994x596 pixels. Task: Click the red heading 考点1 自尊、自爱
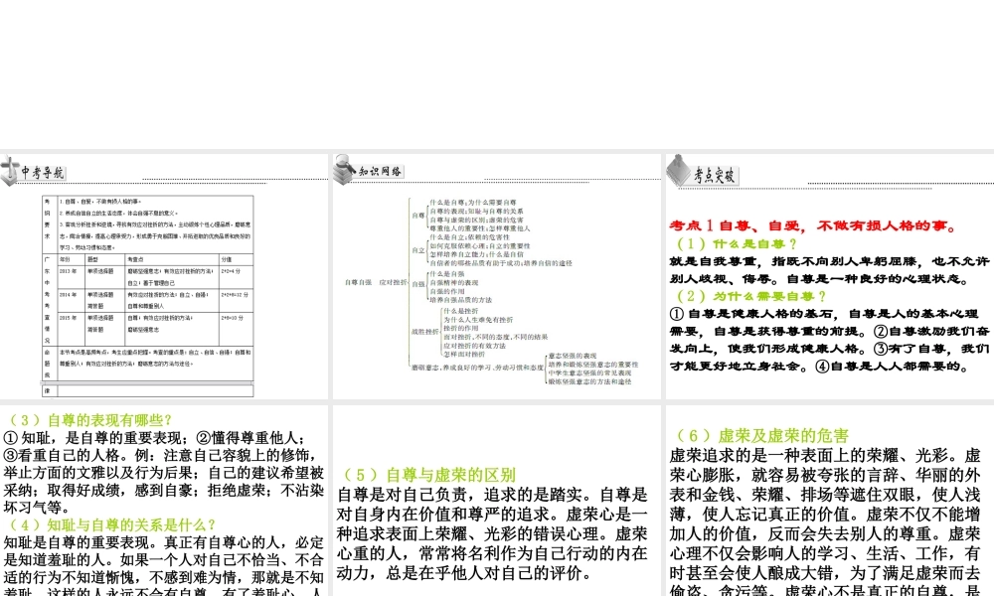point(814,225)
